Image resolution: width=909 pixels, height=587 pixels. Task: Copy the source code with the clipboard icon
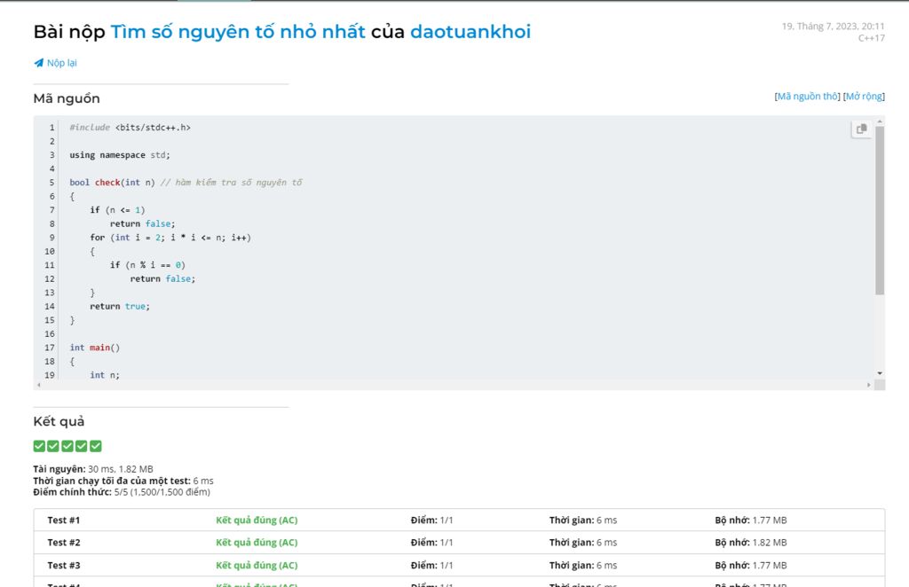861,129
